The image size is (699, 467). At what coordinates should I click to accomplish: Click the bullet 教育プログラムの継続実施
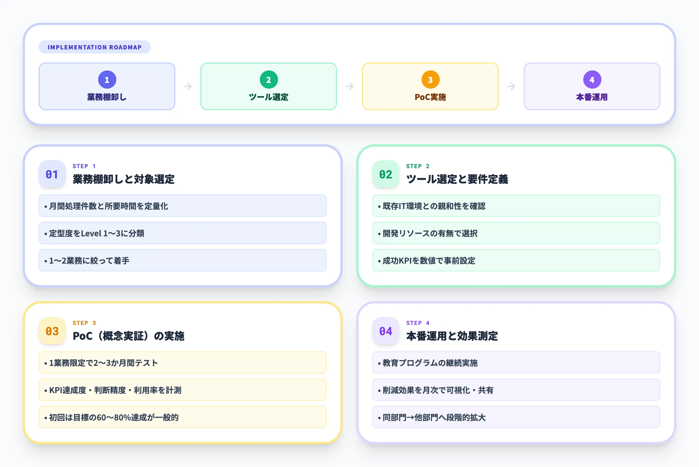517,362
